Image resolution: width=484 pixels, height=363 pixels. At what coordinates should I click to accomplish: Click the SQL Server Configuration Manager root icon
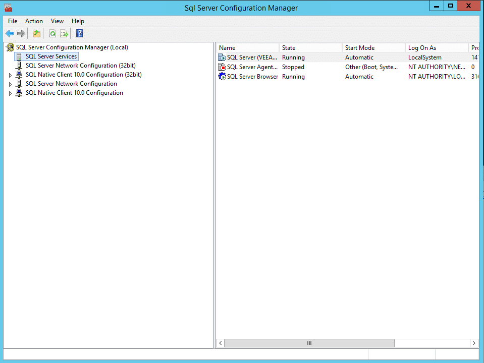pos(10,47)
